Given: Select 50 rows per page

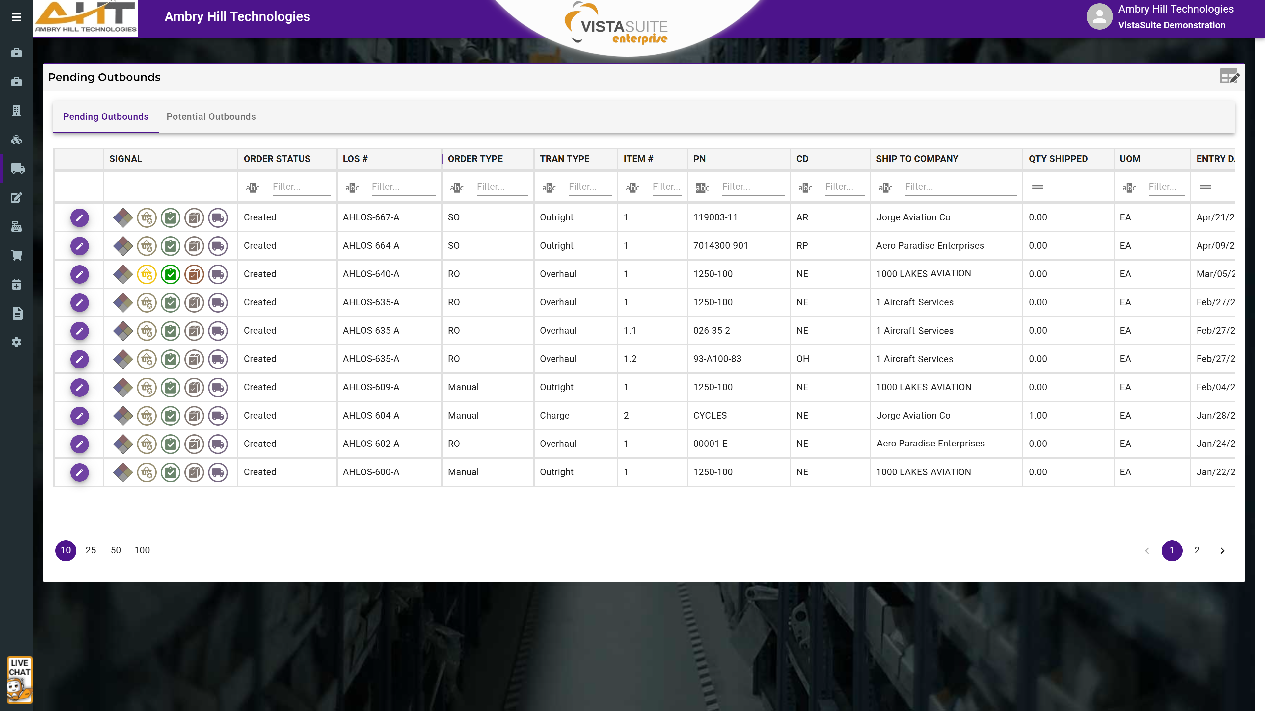Looking at the screenshot, I should (115, 550).
